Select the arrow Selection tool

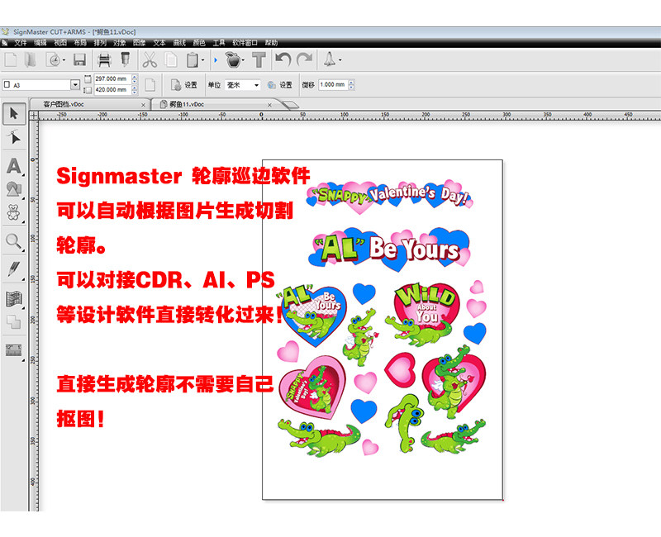point(14,113)
